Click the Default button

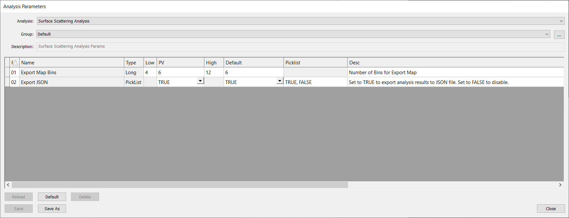coord(52,197)
